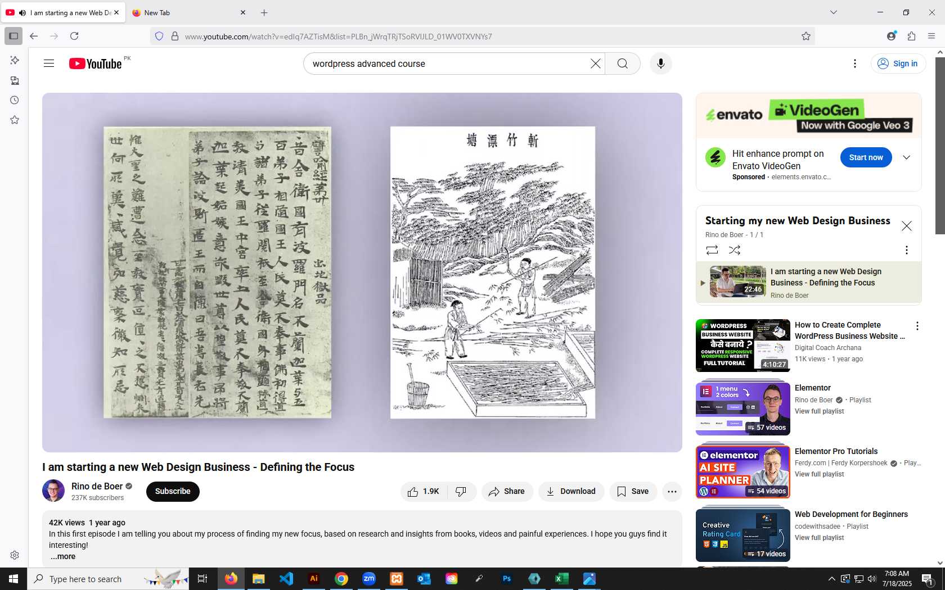Open Rino de Boer channel name

(97, 486)
